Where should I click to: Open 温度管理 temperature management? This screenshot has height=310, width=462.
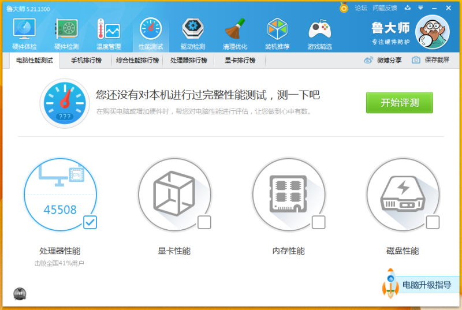(x=109, y=33)
